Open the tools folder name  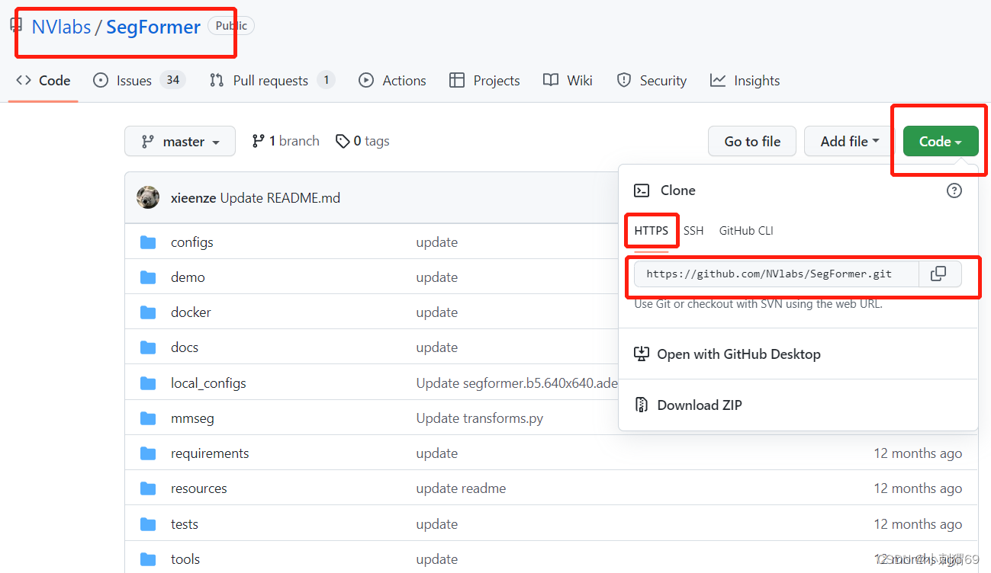(185, 559)
